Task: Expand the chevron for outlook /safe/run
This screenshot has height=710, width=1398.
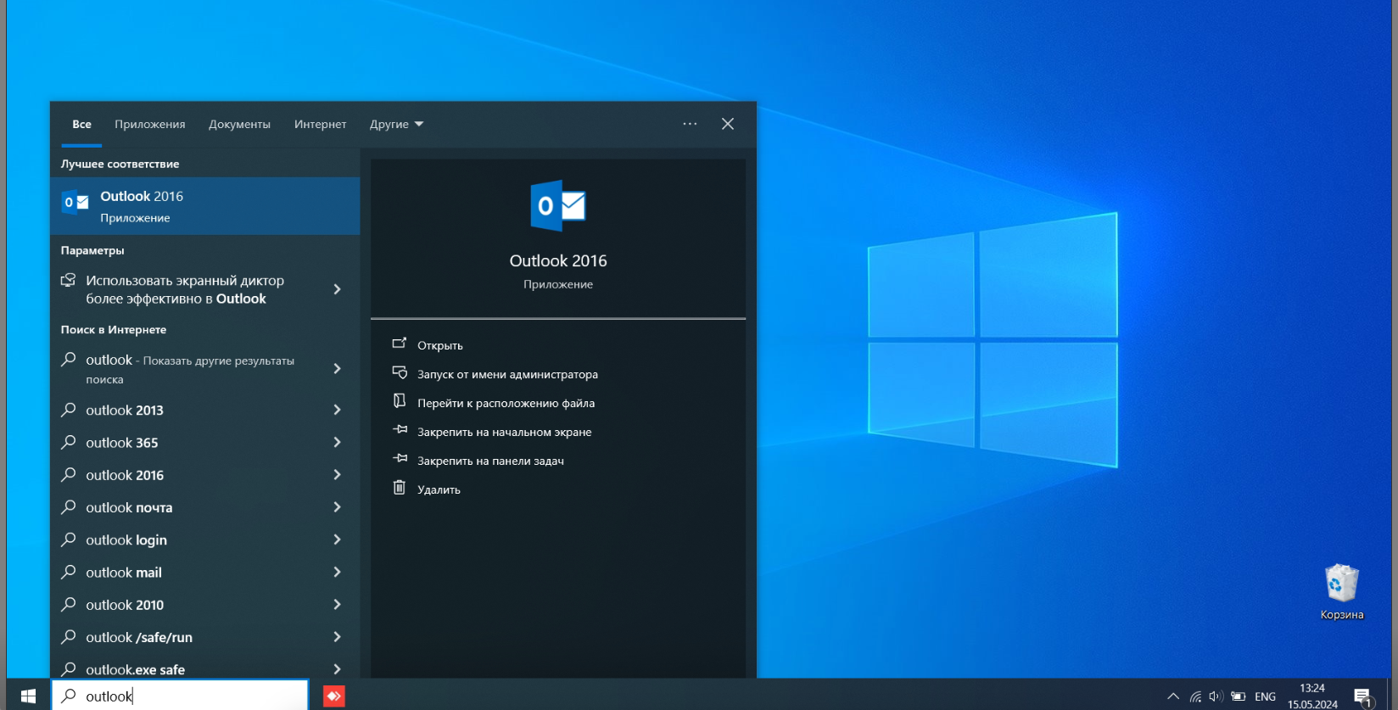Action: 338,637
